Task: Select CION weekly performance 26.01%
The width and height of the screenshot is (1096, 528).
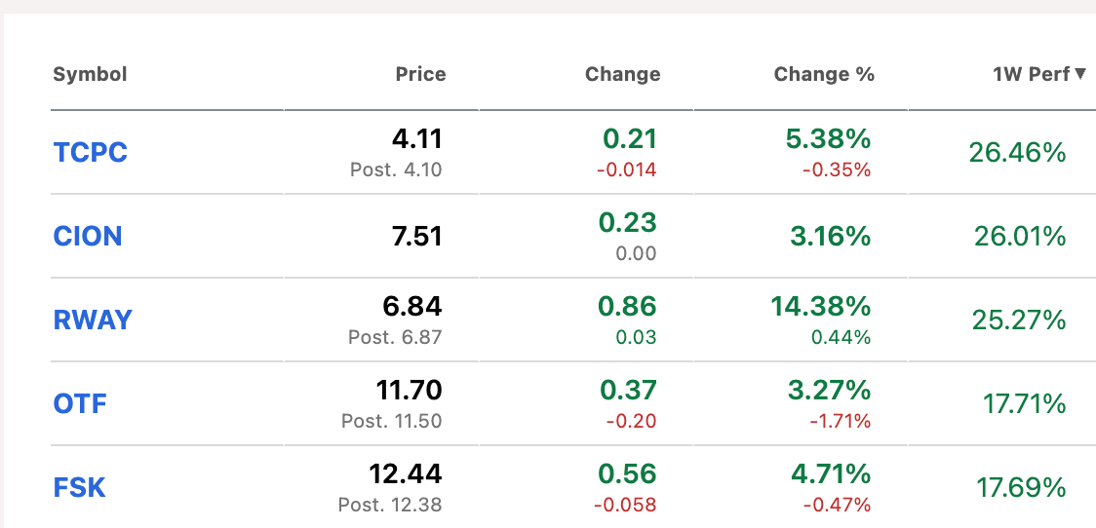Action: click(x=1020, y=237)
